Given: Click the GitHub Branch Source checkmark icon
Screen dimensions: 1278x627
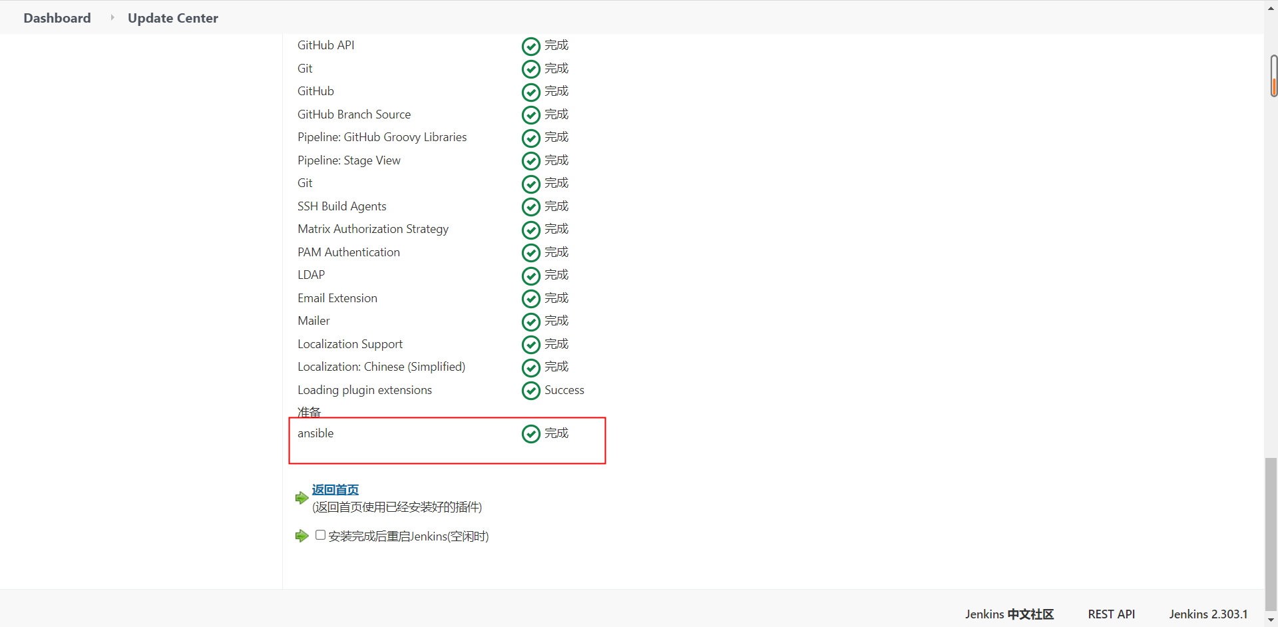Looking at the screenshot, I should (531, 115).
